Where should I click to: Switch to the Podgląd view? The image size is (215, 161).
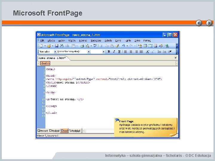pos(75,131)
